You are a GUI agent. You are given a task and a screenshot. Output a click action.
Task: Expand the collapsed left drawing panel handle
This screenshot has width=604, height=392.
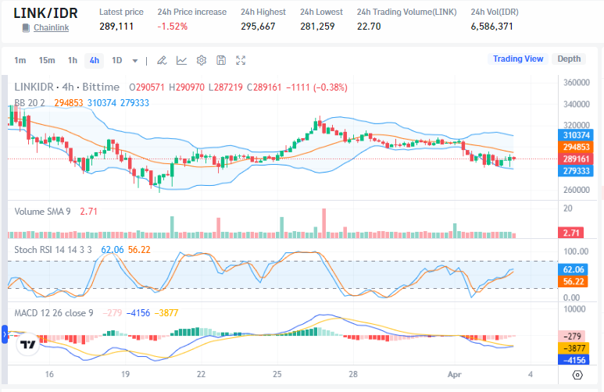[x=5, y=334]
